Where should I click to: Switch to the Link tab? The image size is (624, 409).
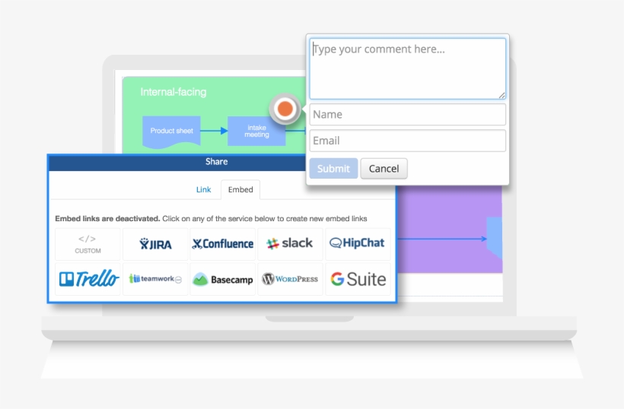click(203, 189)
